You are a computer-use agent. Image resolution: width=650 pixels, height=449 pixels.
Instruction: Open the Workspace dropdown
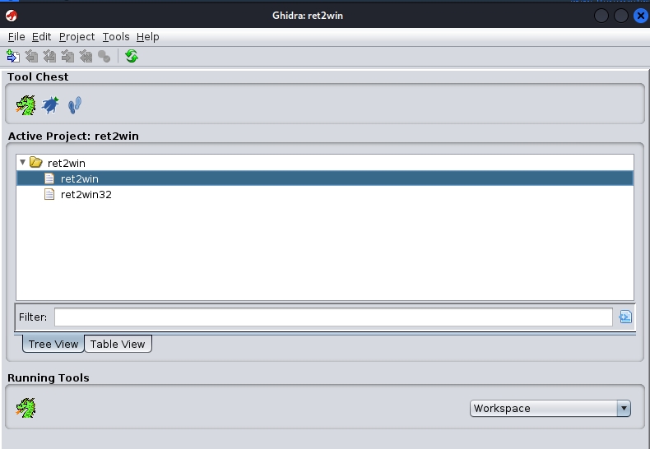coord(550,408)
